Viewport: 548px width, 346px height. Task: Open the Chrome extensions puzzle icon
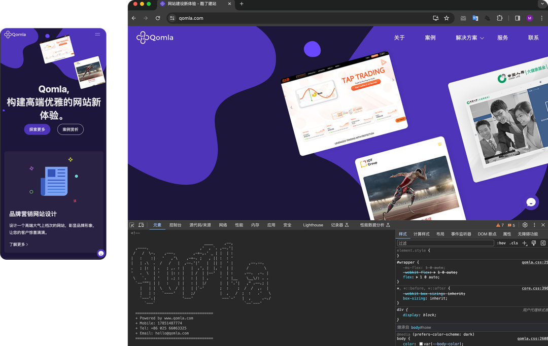[x=499, y=18]
